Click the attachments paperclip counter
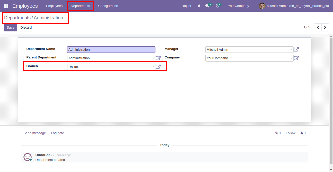333x172 pixels. click(x=278, y=133)
